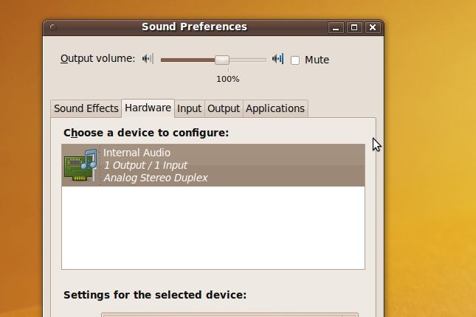Viewport: 476px width, 317px height.
Task: Click the low volume speaker icon
Action: (x=148, y=58)
